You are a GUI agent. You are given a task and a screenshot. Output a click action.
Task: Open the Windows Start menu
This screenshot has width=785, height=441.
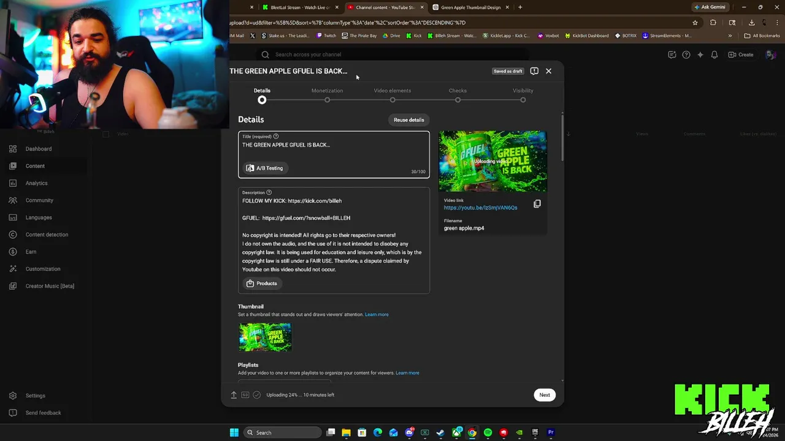tap(234, 432)
